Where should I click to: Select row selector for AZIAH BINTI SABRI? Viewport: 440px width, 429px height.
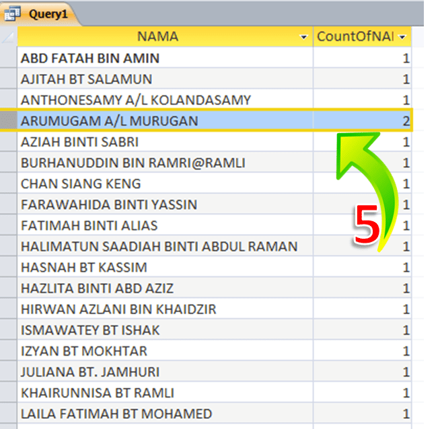[x=9, y=142]
